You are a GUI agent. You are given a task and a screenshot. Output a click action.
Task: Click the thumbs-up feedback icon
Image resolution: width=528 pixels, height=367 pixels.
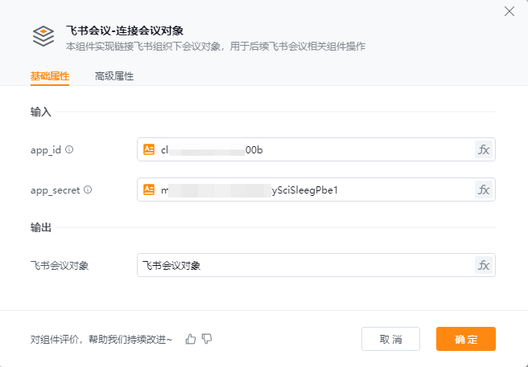click(191, 339)
